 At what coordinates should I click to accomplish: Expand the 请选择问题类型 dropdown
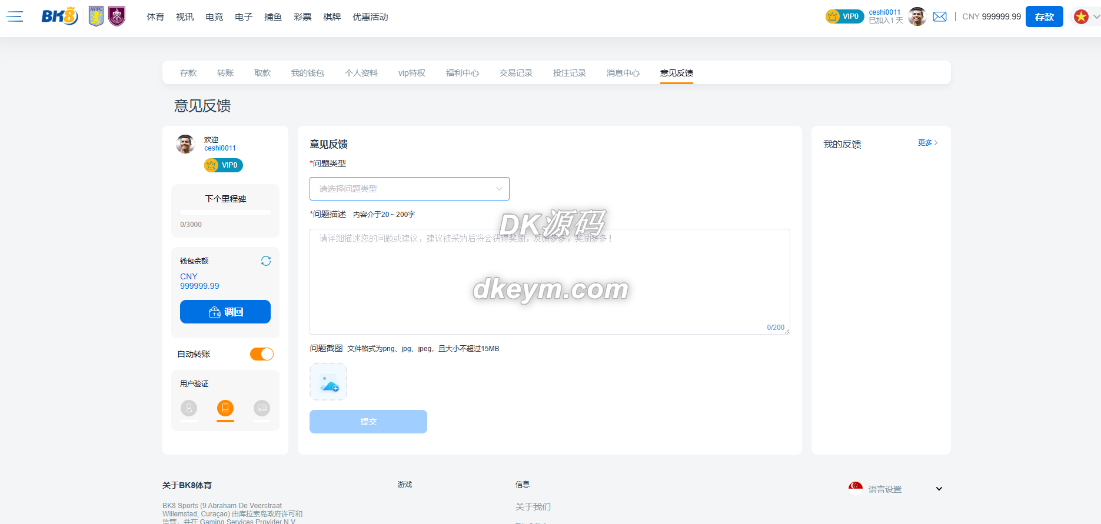click(409, 189)
